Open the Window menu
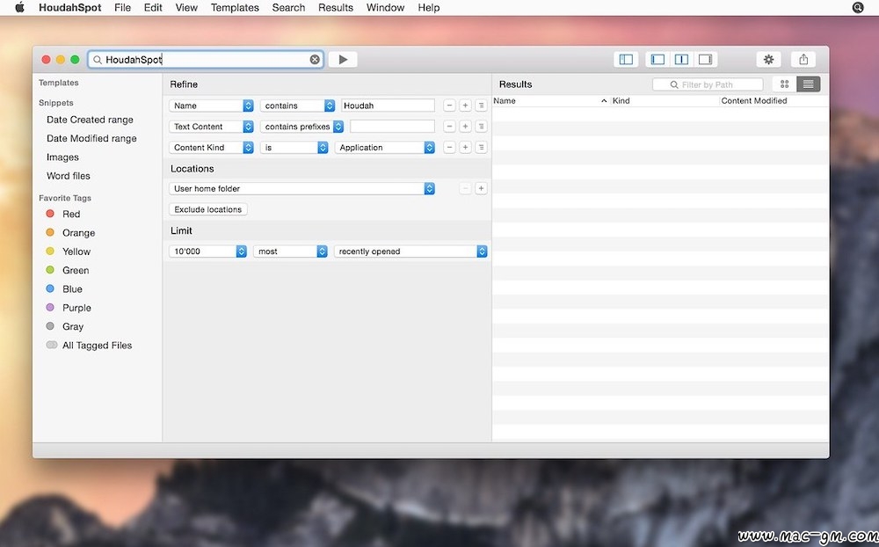 coord(385,8)
